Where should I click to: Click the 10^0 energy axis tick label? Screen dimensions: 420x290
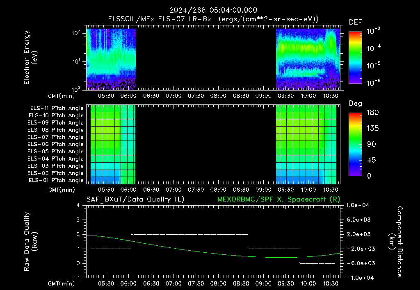tap(76, 89)
